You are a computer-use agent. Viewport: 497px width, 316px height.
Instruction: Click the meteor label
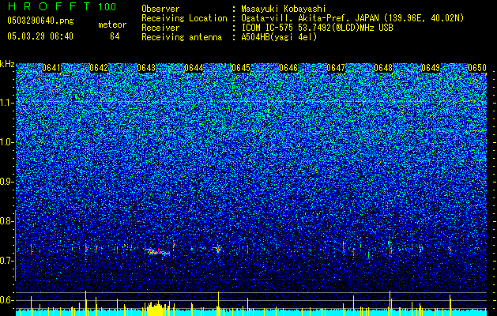[x=112, y=24]
